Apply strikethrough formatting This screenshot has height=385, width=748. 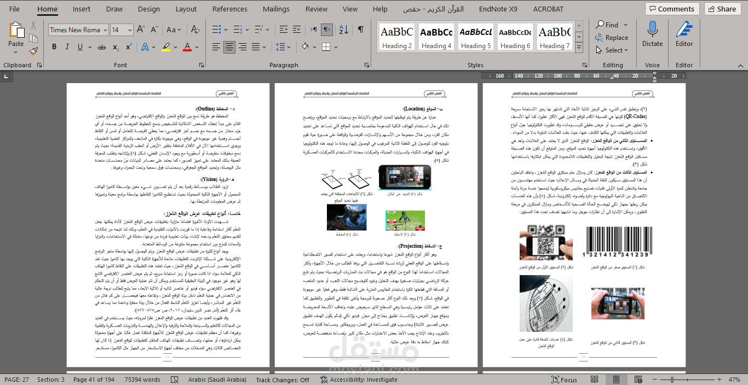click(102, 47)
